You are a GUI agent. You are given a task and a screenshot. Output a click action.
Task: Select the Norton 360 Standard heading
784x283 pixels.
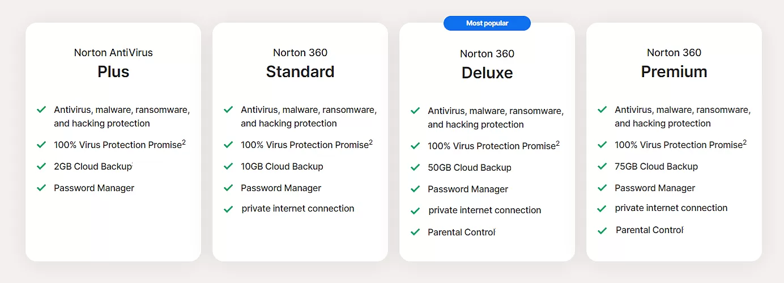300,63
